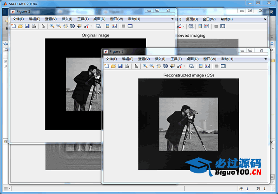
Task: Open 编辑(E) menu in Figure 1
Action: point(34,19)
